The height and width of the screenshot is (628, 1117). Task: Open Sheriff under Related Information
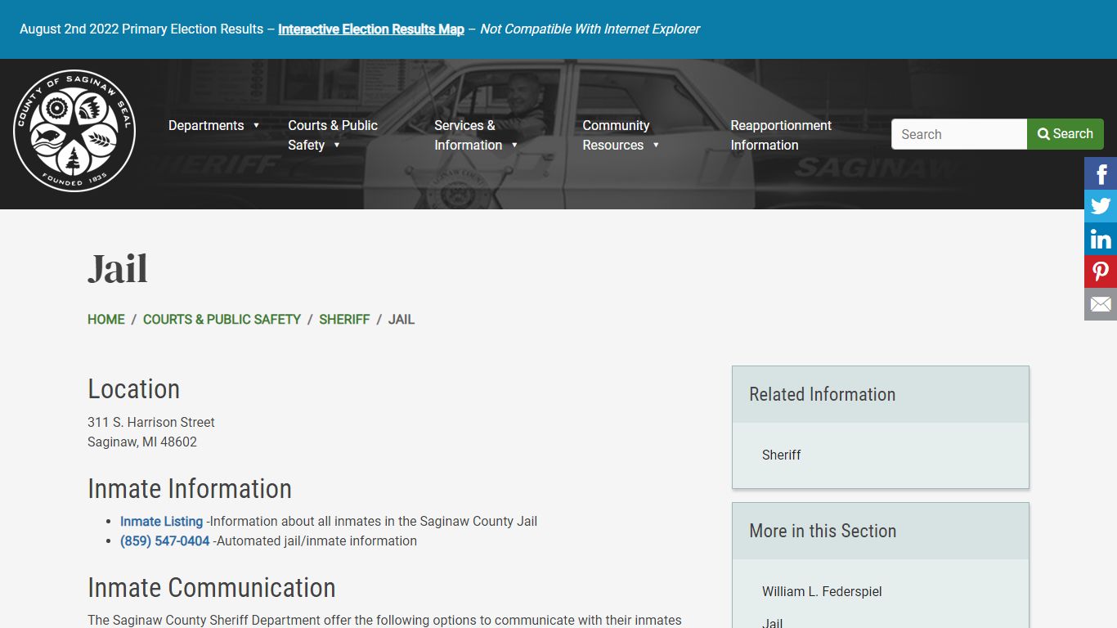pyautogui.click(x=782, y=455)
